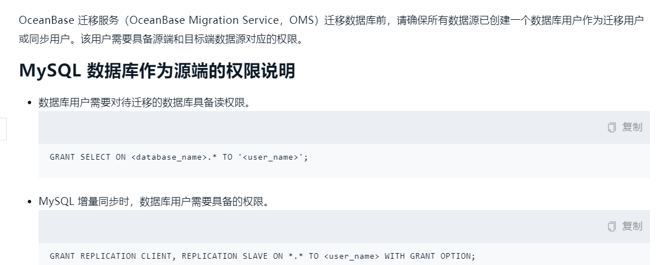Click 复制 label above REPLICATION SLAVE code
Viewport: 659px width, 265px height.
(x=632, y=226)
